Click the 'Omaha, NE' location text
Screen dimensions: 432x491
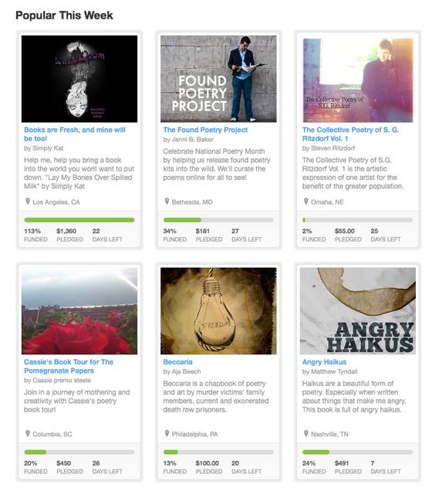327,202
